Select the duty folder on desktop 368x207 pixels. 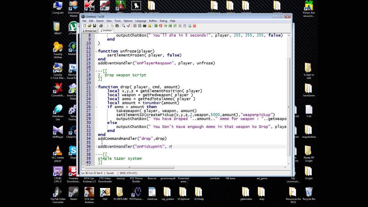(261, 193)
